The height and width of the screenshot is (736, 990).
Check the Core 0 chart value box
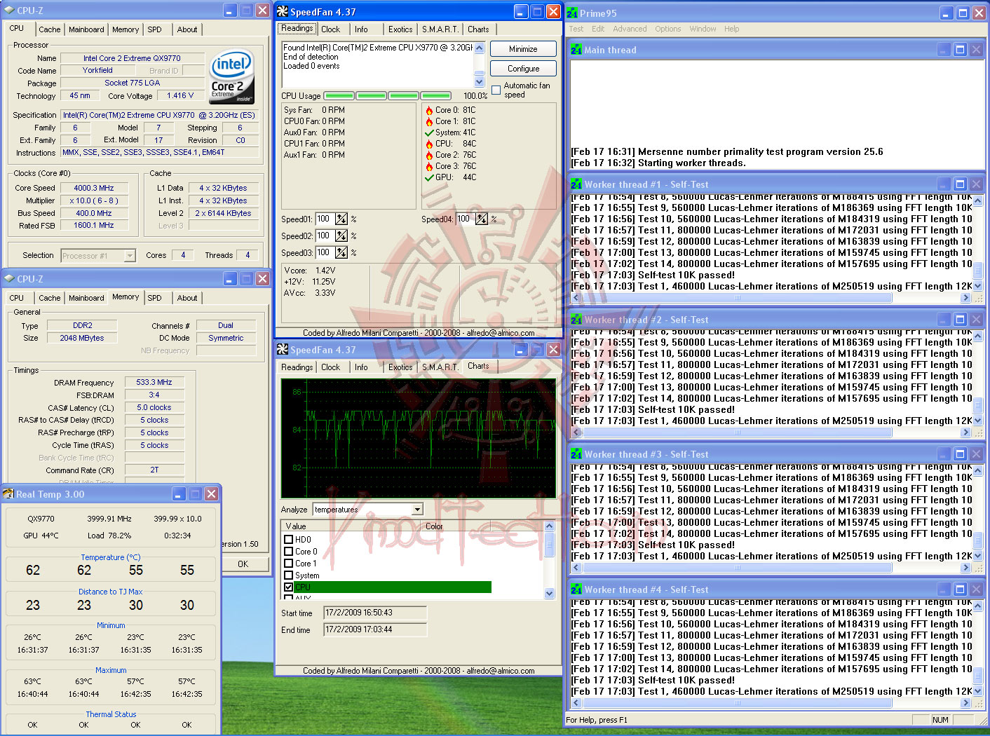tap(288, 552)
